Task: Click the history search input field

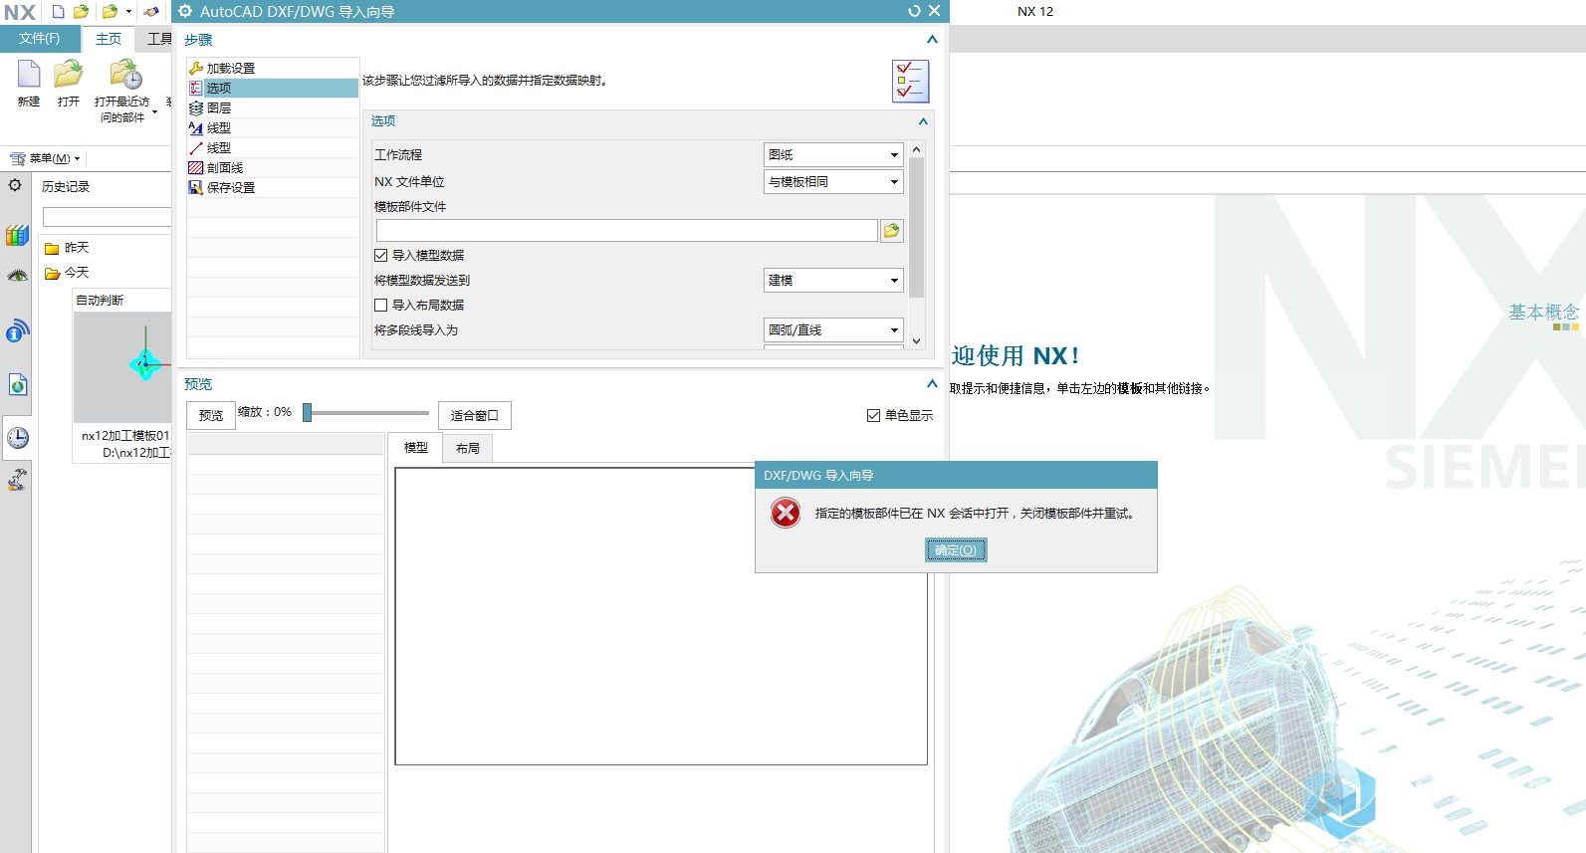Action: [108, 217]
